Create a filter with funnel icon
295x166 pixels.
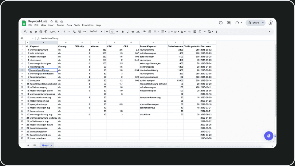pyautogui.click(x=205, y=32)
